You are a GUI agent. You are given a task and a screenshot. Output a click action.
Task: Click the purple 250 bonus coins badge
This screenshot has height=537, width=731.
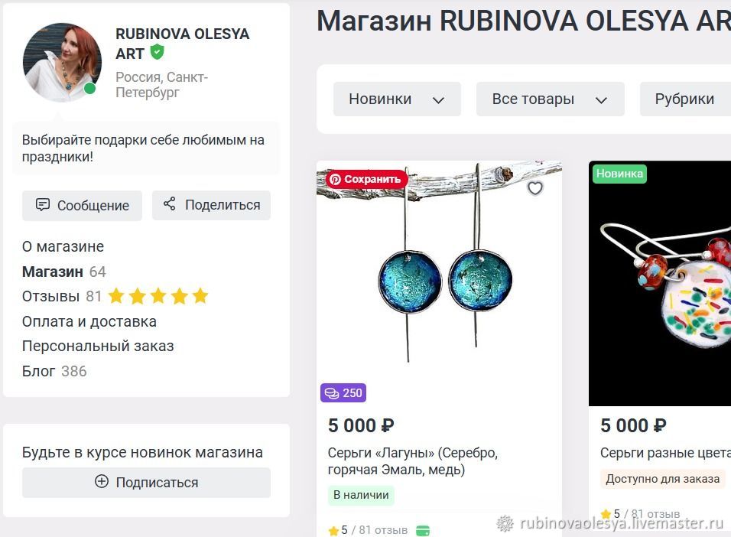(x=343, y=393)
